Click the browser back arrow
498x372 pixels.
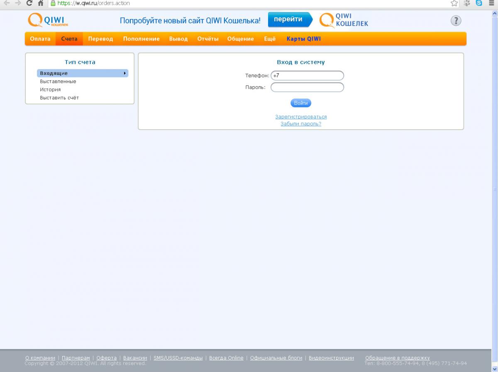coord(6,3)
